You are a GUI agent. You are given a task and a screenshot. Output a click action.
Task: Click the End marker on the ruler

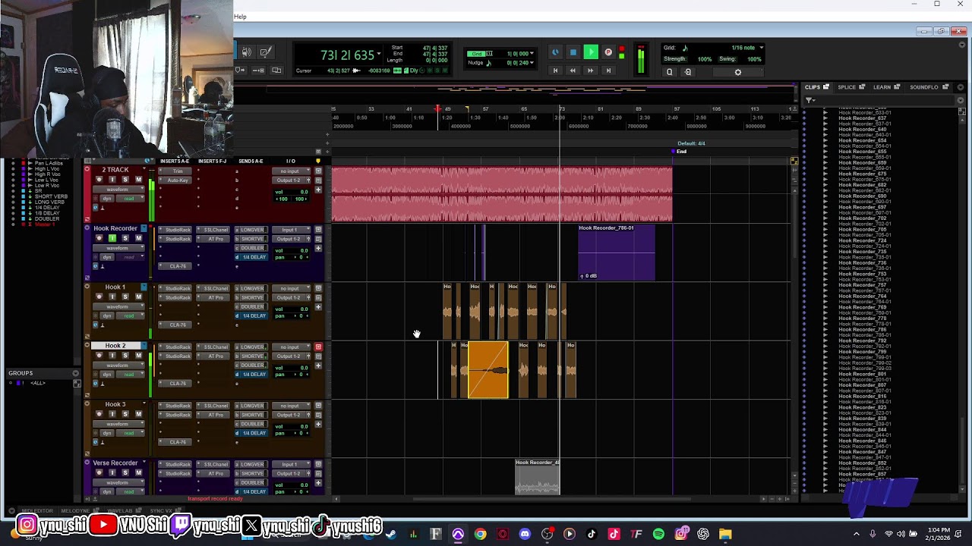click(678, 152)
